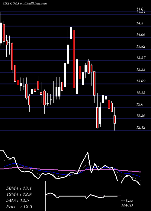Click the 14.06 price axis label
151x211 pixels.
click(141, 35)
